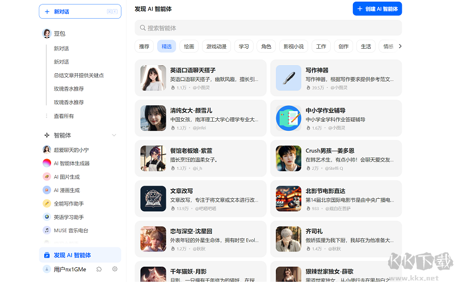This screenshot has height=282, width=454.
Task: Click the 创建 AI 智能体 button
Action: click(x=377, y=9)
